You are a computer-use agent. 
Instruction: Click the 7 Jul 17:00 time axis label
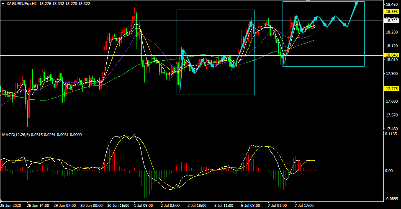tap(304, 206)
